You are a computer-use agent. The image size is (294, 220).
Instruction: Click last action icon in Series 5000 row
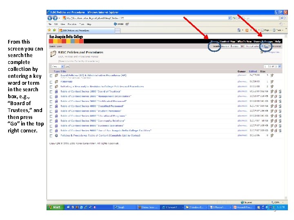280,111
